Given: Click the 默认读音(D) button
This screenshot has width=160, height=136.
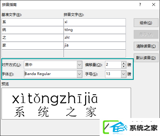Looking at the screenshot, I should (x=146, y=58).
